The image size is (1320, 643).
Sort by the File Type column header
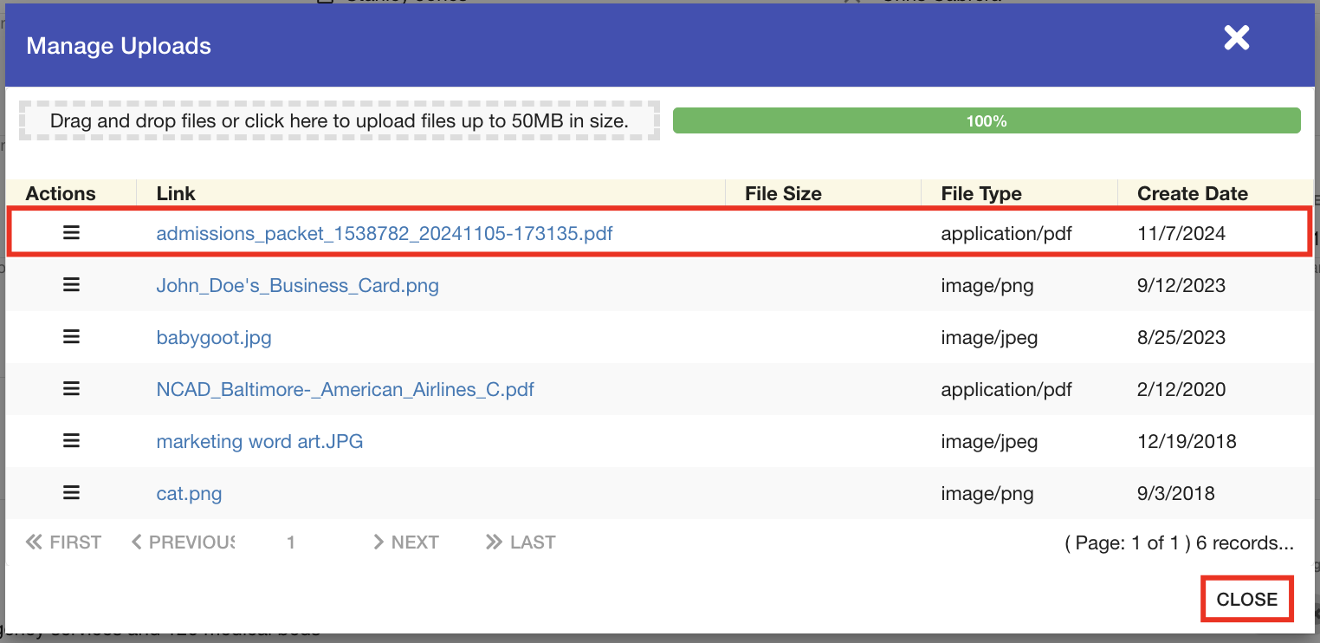(980, 193)
